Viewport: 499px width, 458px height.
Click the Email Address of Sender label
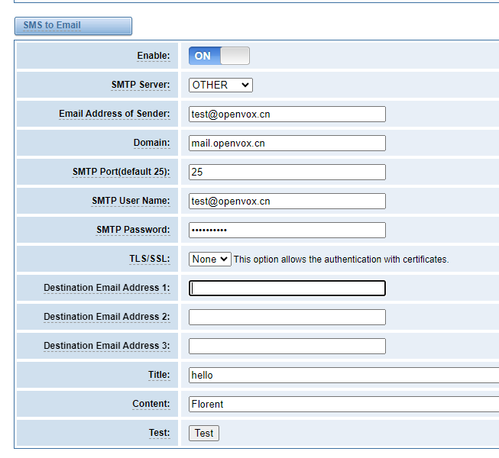pos(115,114)
